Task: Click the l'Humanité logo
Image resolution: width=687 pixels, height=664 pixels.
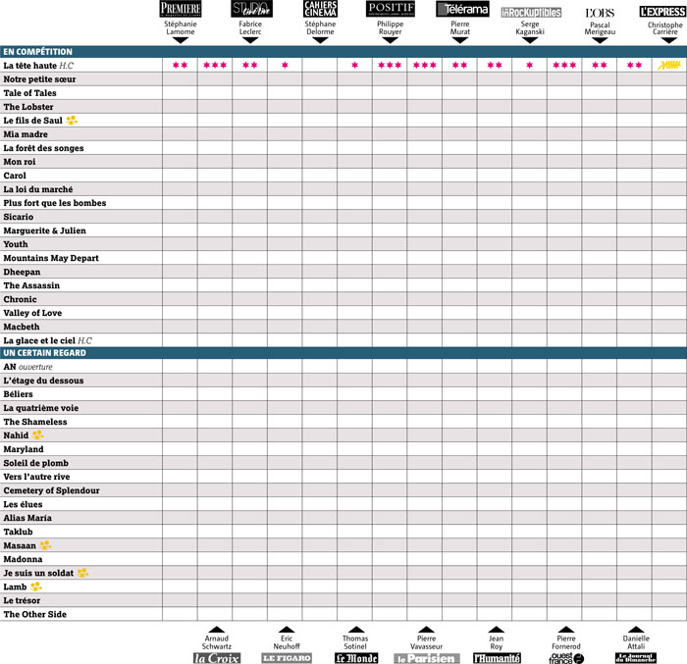Action: pyautogui.click(x=497, y=658)
